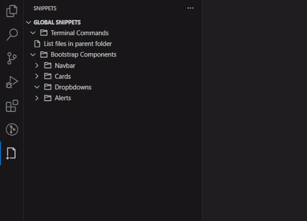Open the Run and Debug view
Screen dimensions: 307x221
[x=12, y=82]
